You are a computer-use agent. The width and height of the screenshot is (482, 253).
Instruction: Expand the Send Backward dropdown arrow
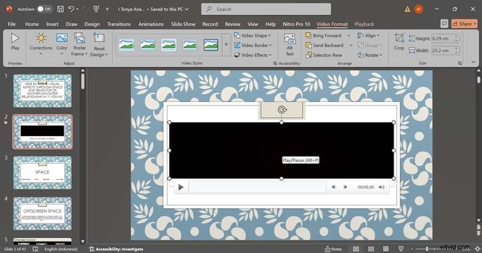click(x=351, y=46)
